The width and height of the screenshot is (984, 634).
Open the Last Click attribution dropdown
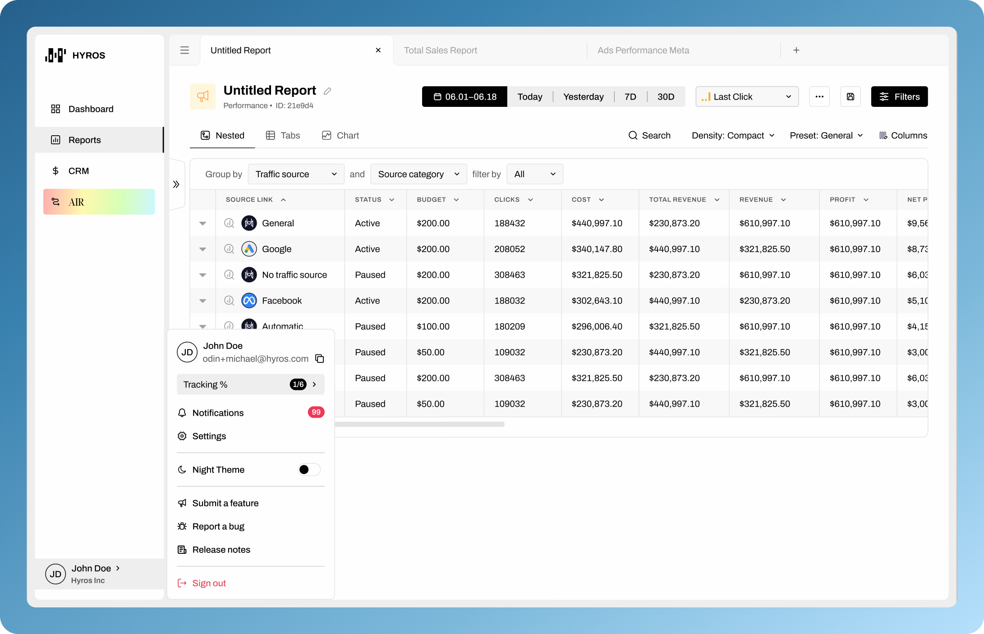(747, 96)
